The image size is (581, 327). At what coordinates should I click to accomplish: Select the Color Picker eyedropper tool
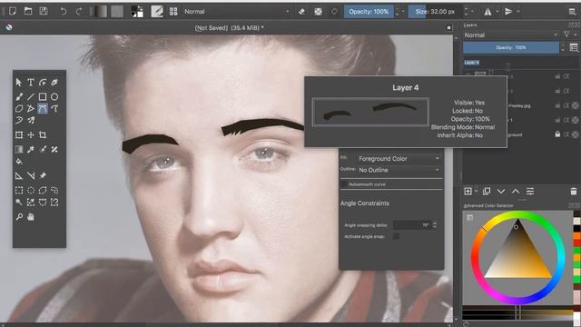(x=31, y=149)
